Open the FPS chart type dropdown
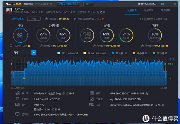Screen dimensions: 180x124 [34, 53]
